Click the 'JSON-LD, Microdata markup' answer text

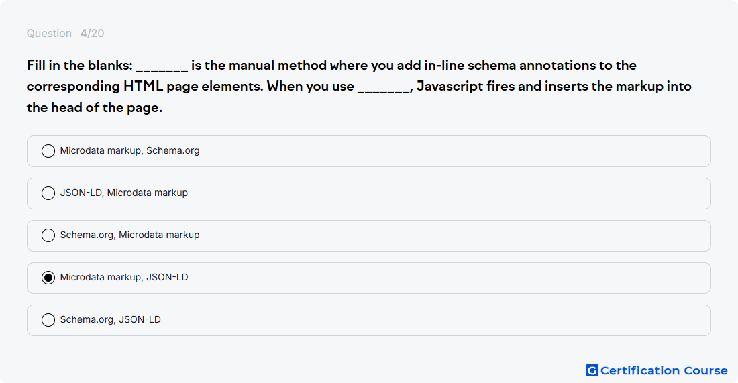pos(124,193)
